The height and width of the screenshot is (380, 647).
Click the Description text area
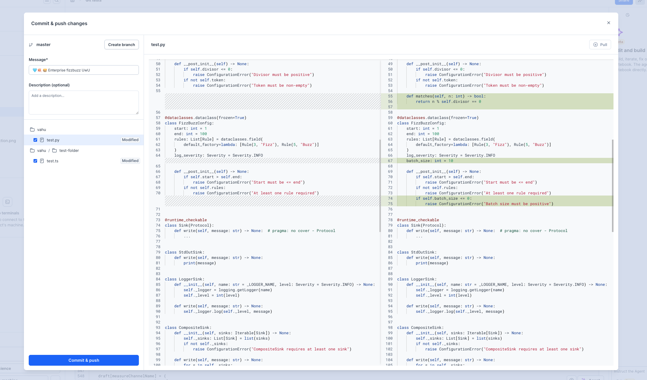click(84, 103)
